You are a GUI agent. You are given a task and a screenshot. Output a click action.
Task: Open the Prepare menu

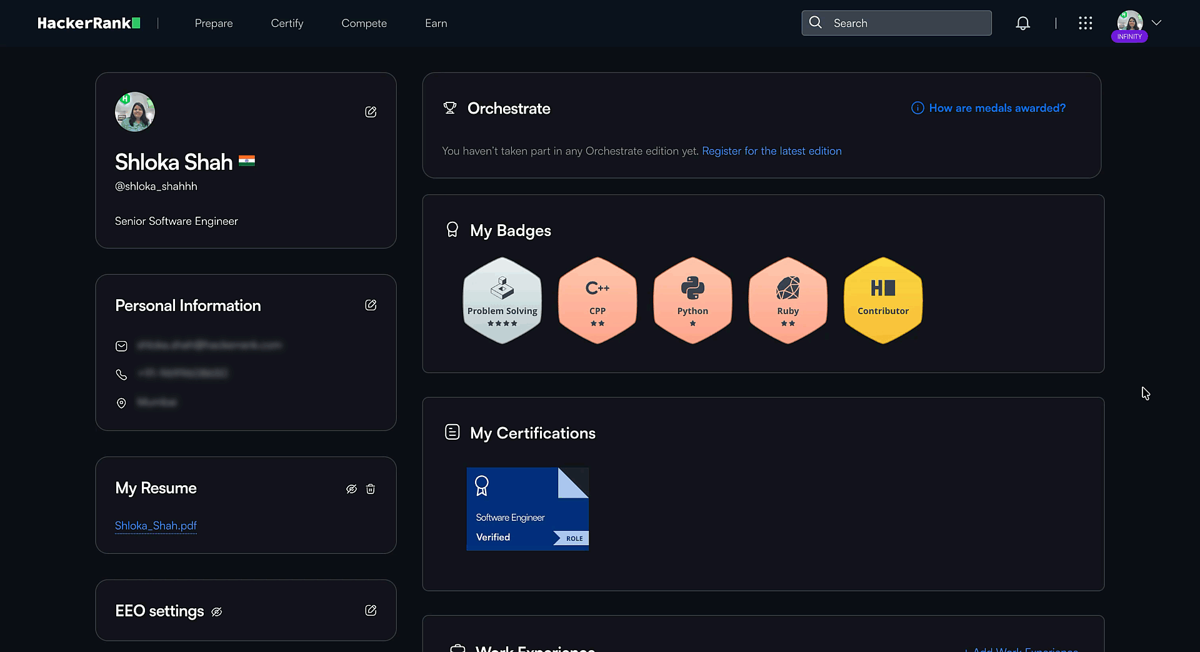214,23
